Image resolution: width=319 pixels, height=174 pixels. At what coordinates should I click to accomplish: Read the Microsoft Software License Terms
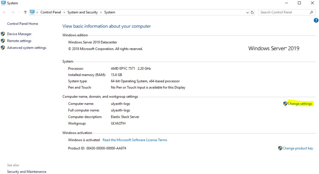click(135, 140)
